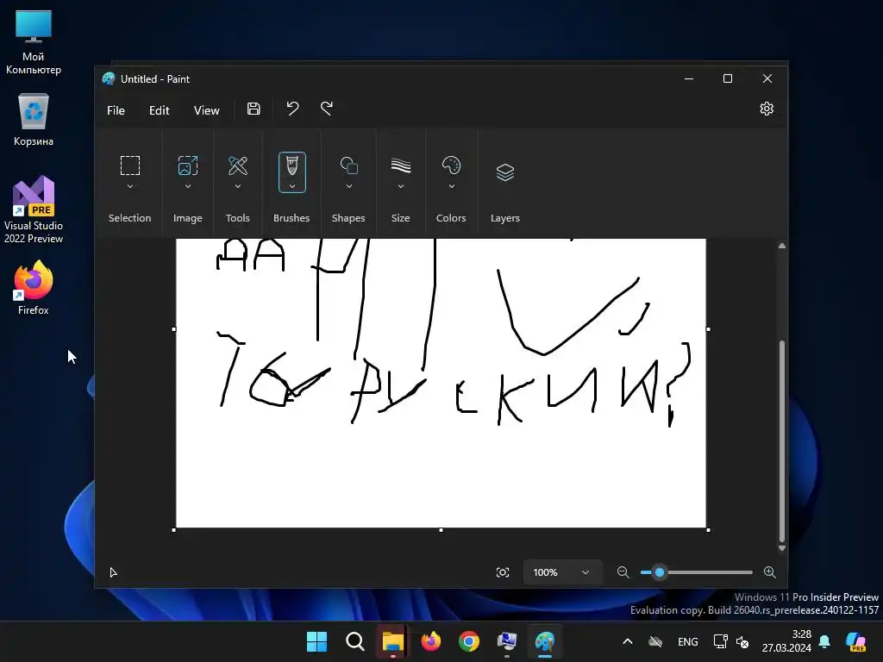The image size is (883, 662).
Task: Click the vertical scrollbar thumb in Paint
Action: point(781,440)
